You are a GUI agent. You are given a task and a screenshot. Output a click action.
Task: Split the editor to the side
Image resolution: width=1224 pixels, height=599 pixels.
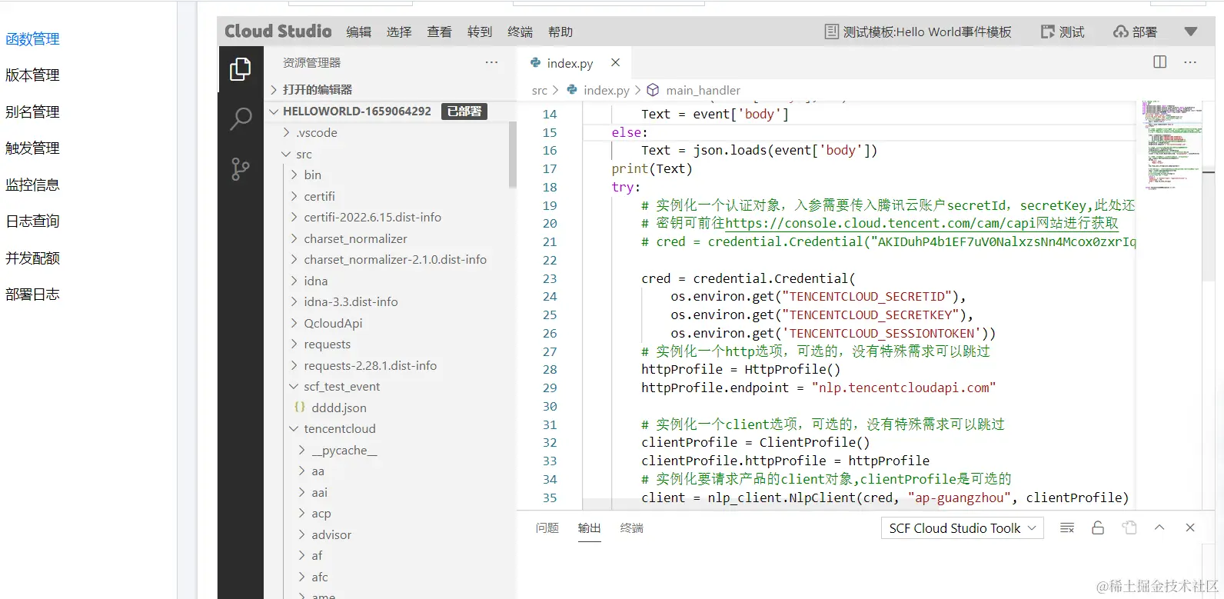1160,62
